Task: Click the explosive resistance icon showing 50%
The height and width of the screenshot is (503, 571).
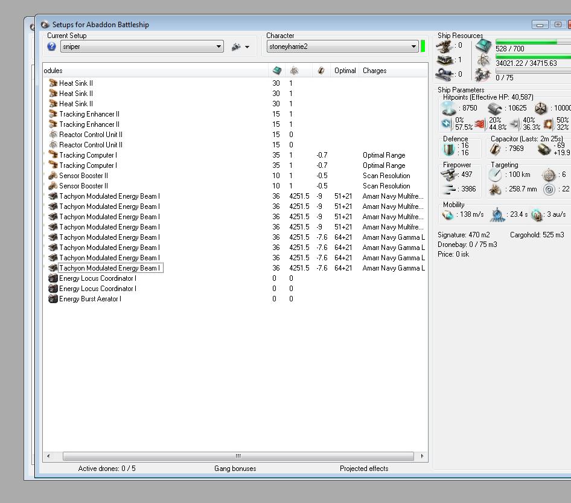Action: point(548,124)
